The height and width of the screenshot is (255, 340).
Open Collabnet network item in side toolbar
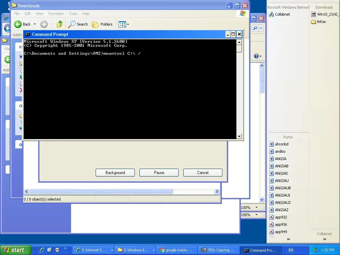click(x=279, y=14)
